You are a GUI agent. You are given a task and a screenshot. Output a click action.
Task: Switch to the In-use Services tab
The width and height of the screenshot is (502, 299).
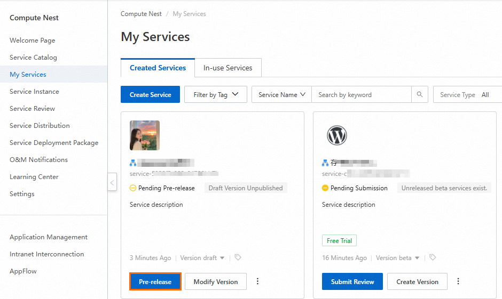228,68
